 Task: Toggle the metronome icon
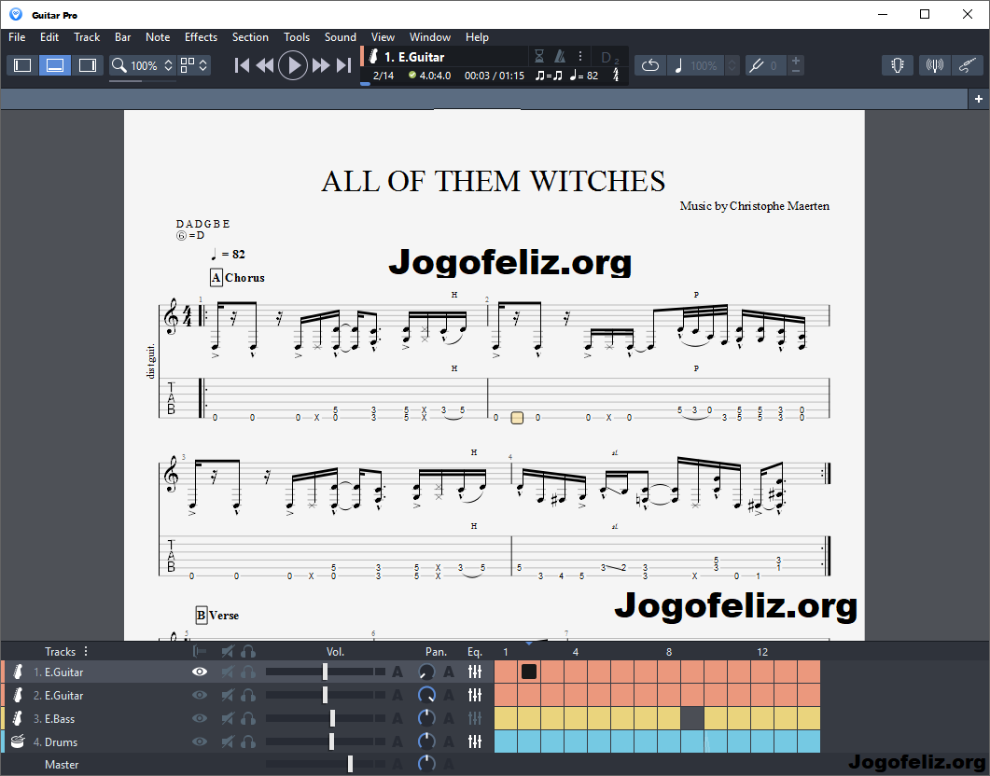[560, 57]
